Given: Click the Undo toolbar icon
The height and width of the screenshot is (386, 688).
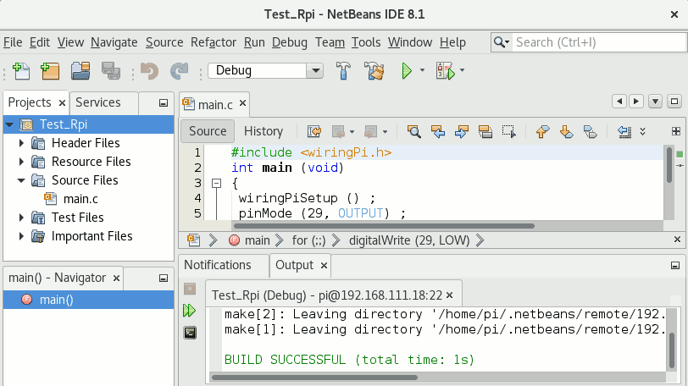Looking at the screenshot, I should (x=150, y=70).
